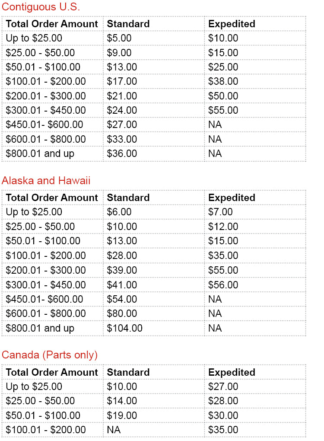324x441 pixels.
Task: Click $56.00 expedited rate in Alaska and Hawaii
Action: point(223,285)
